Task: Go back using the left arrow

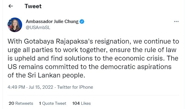Action: point(11,6)
